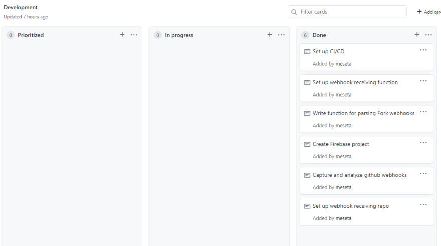
Task: Select 'Set up webhook receiving function' title
Action: pos(355,82)
